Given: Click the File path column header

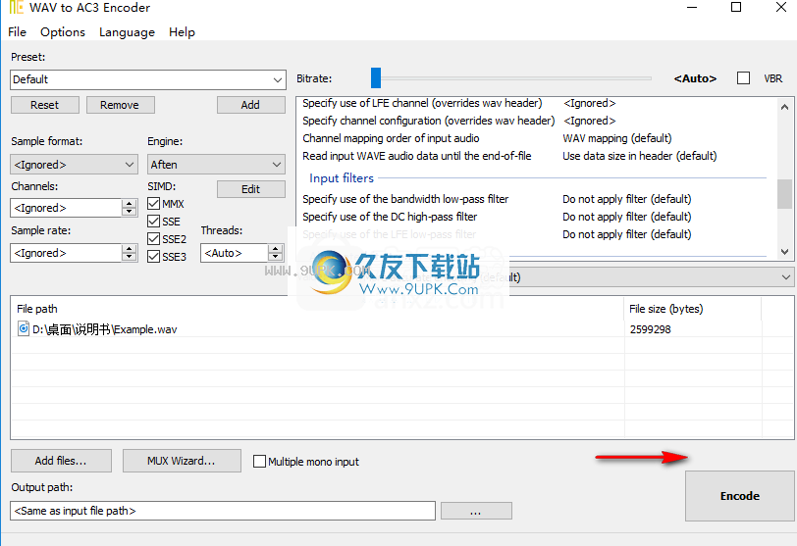Looking at the screenshot, I should 317,309.
